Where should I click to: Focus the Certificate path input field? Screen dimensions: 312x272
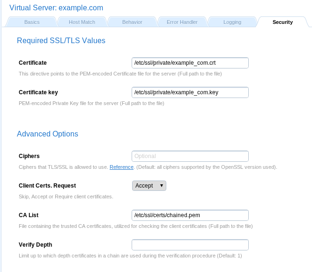point(190,63)
